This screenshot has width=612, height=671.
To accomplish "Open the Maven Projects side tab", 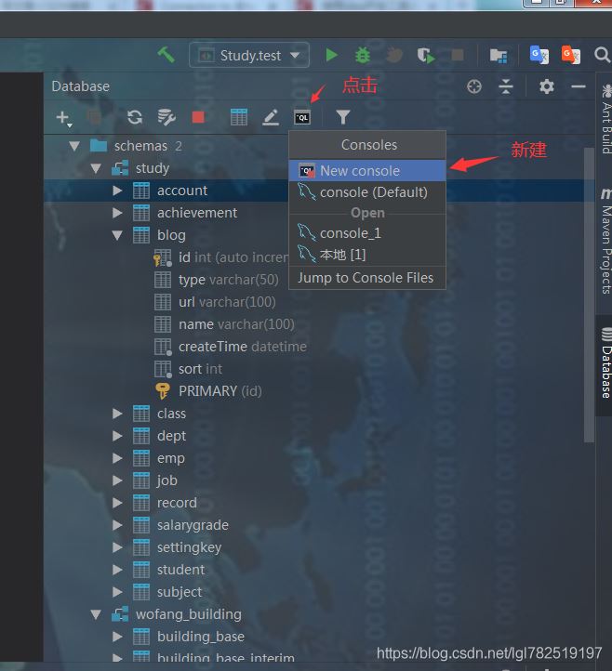I will 605,241.
